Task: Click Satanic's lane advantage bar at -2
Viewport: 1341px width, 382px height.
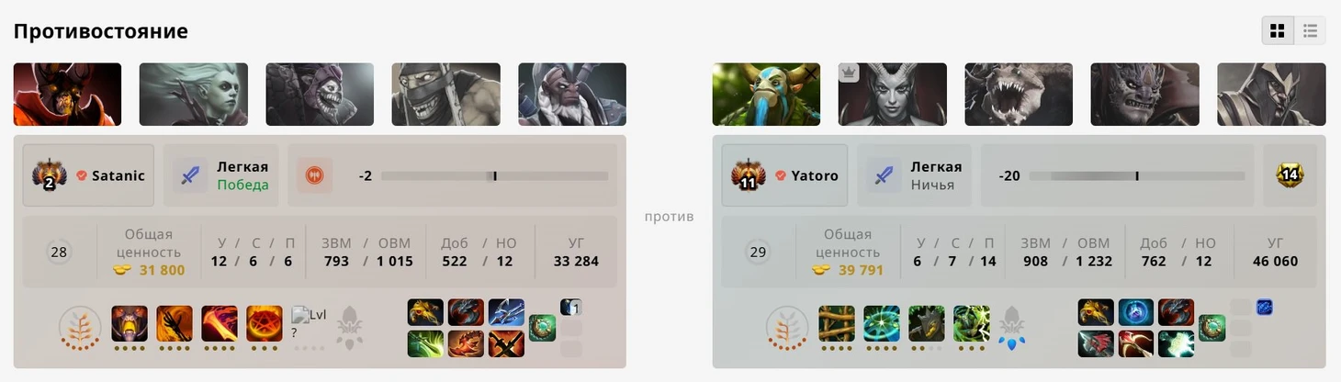Action: click(494, 175)
